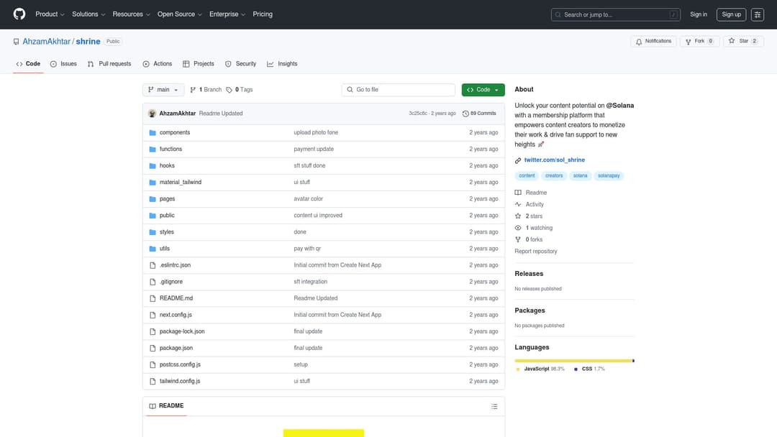Image resolution: width=777 pixels, height=437 pixels.
Task: Click the 'pay with qr' commit message
Action: pos(307,249)
